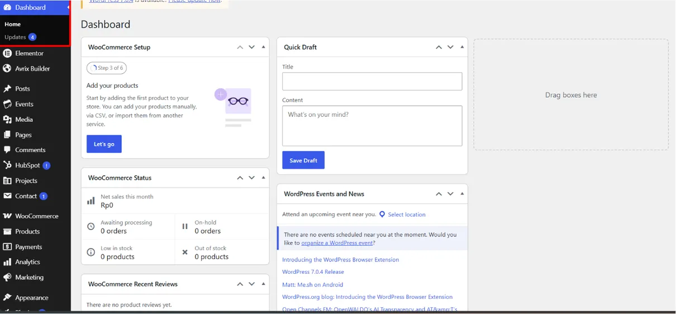Move WooCommerce Status panel up
This screenshot has width=676, height=314.
(x=240, y=178)
